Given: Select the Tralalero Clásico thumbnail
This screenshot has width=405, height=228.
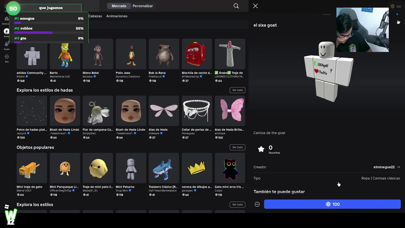Looking at the screenshot, I should click(x=164, y=168).
